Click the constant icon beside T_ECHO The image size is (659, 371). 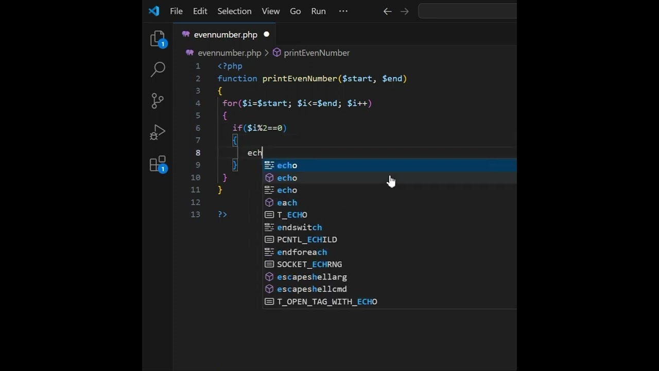coord(269,215)
